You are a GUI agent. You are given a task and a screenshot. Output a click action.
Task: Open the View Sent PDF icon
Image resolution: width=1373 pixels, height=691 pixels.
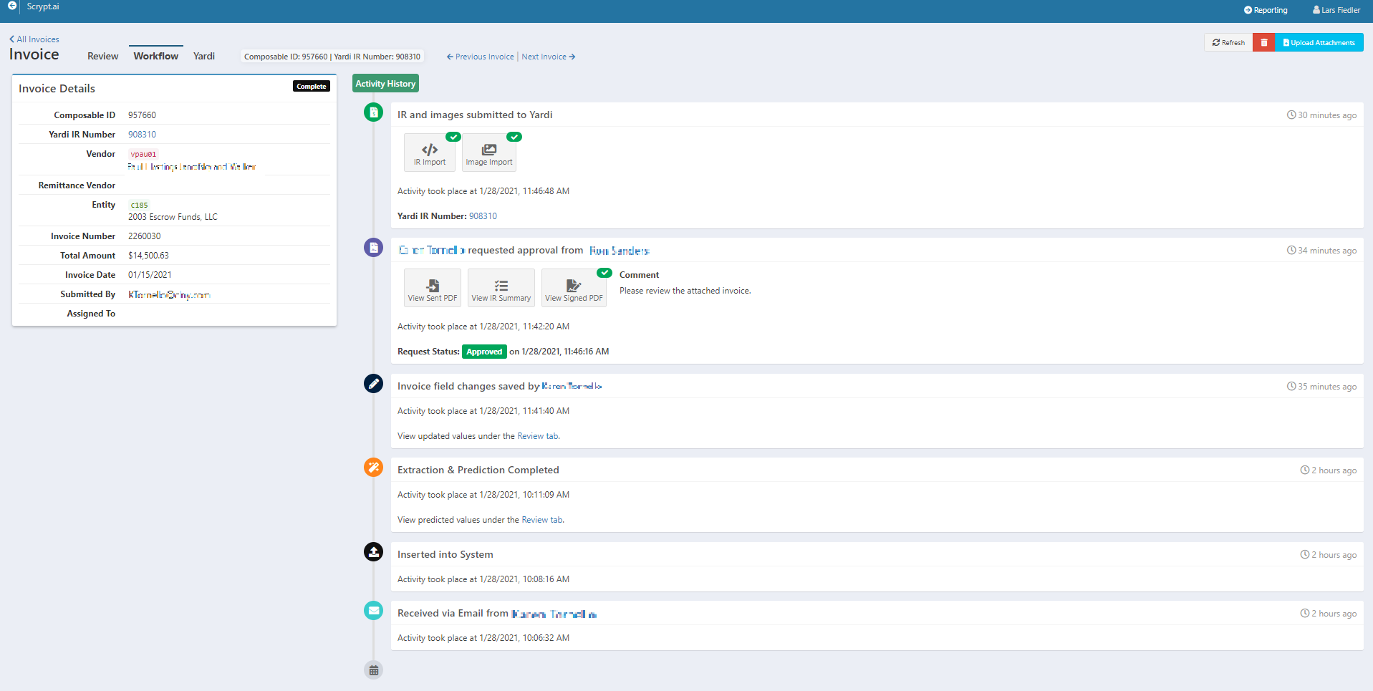coord(432,287)
